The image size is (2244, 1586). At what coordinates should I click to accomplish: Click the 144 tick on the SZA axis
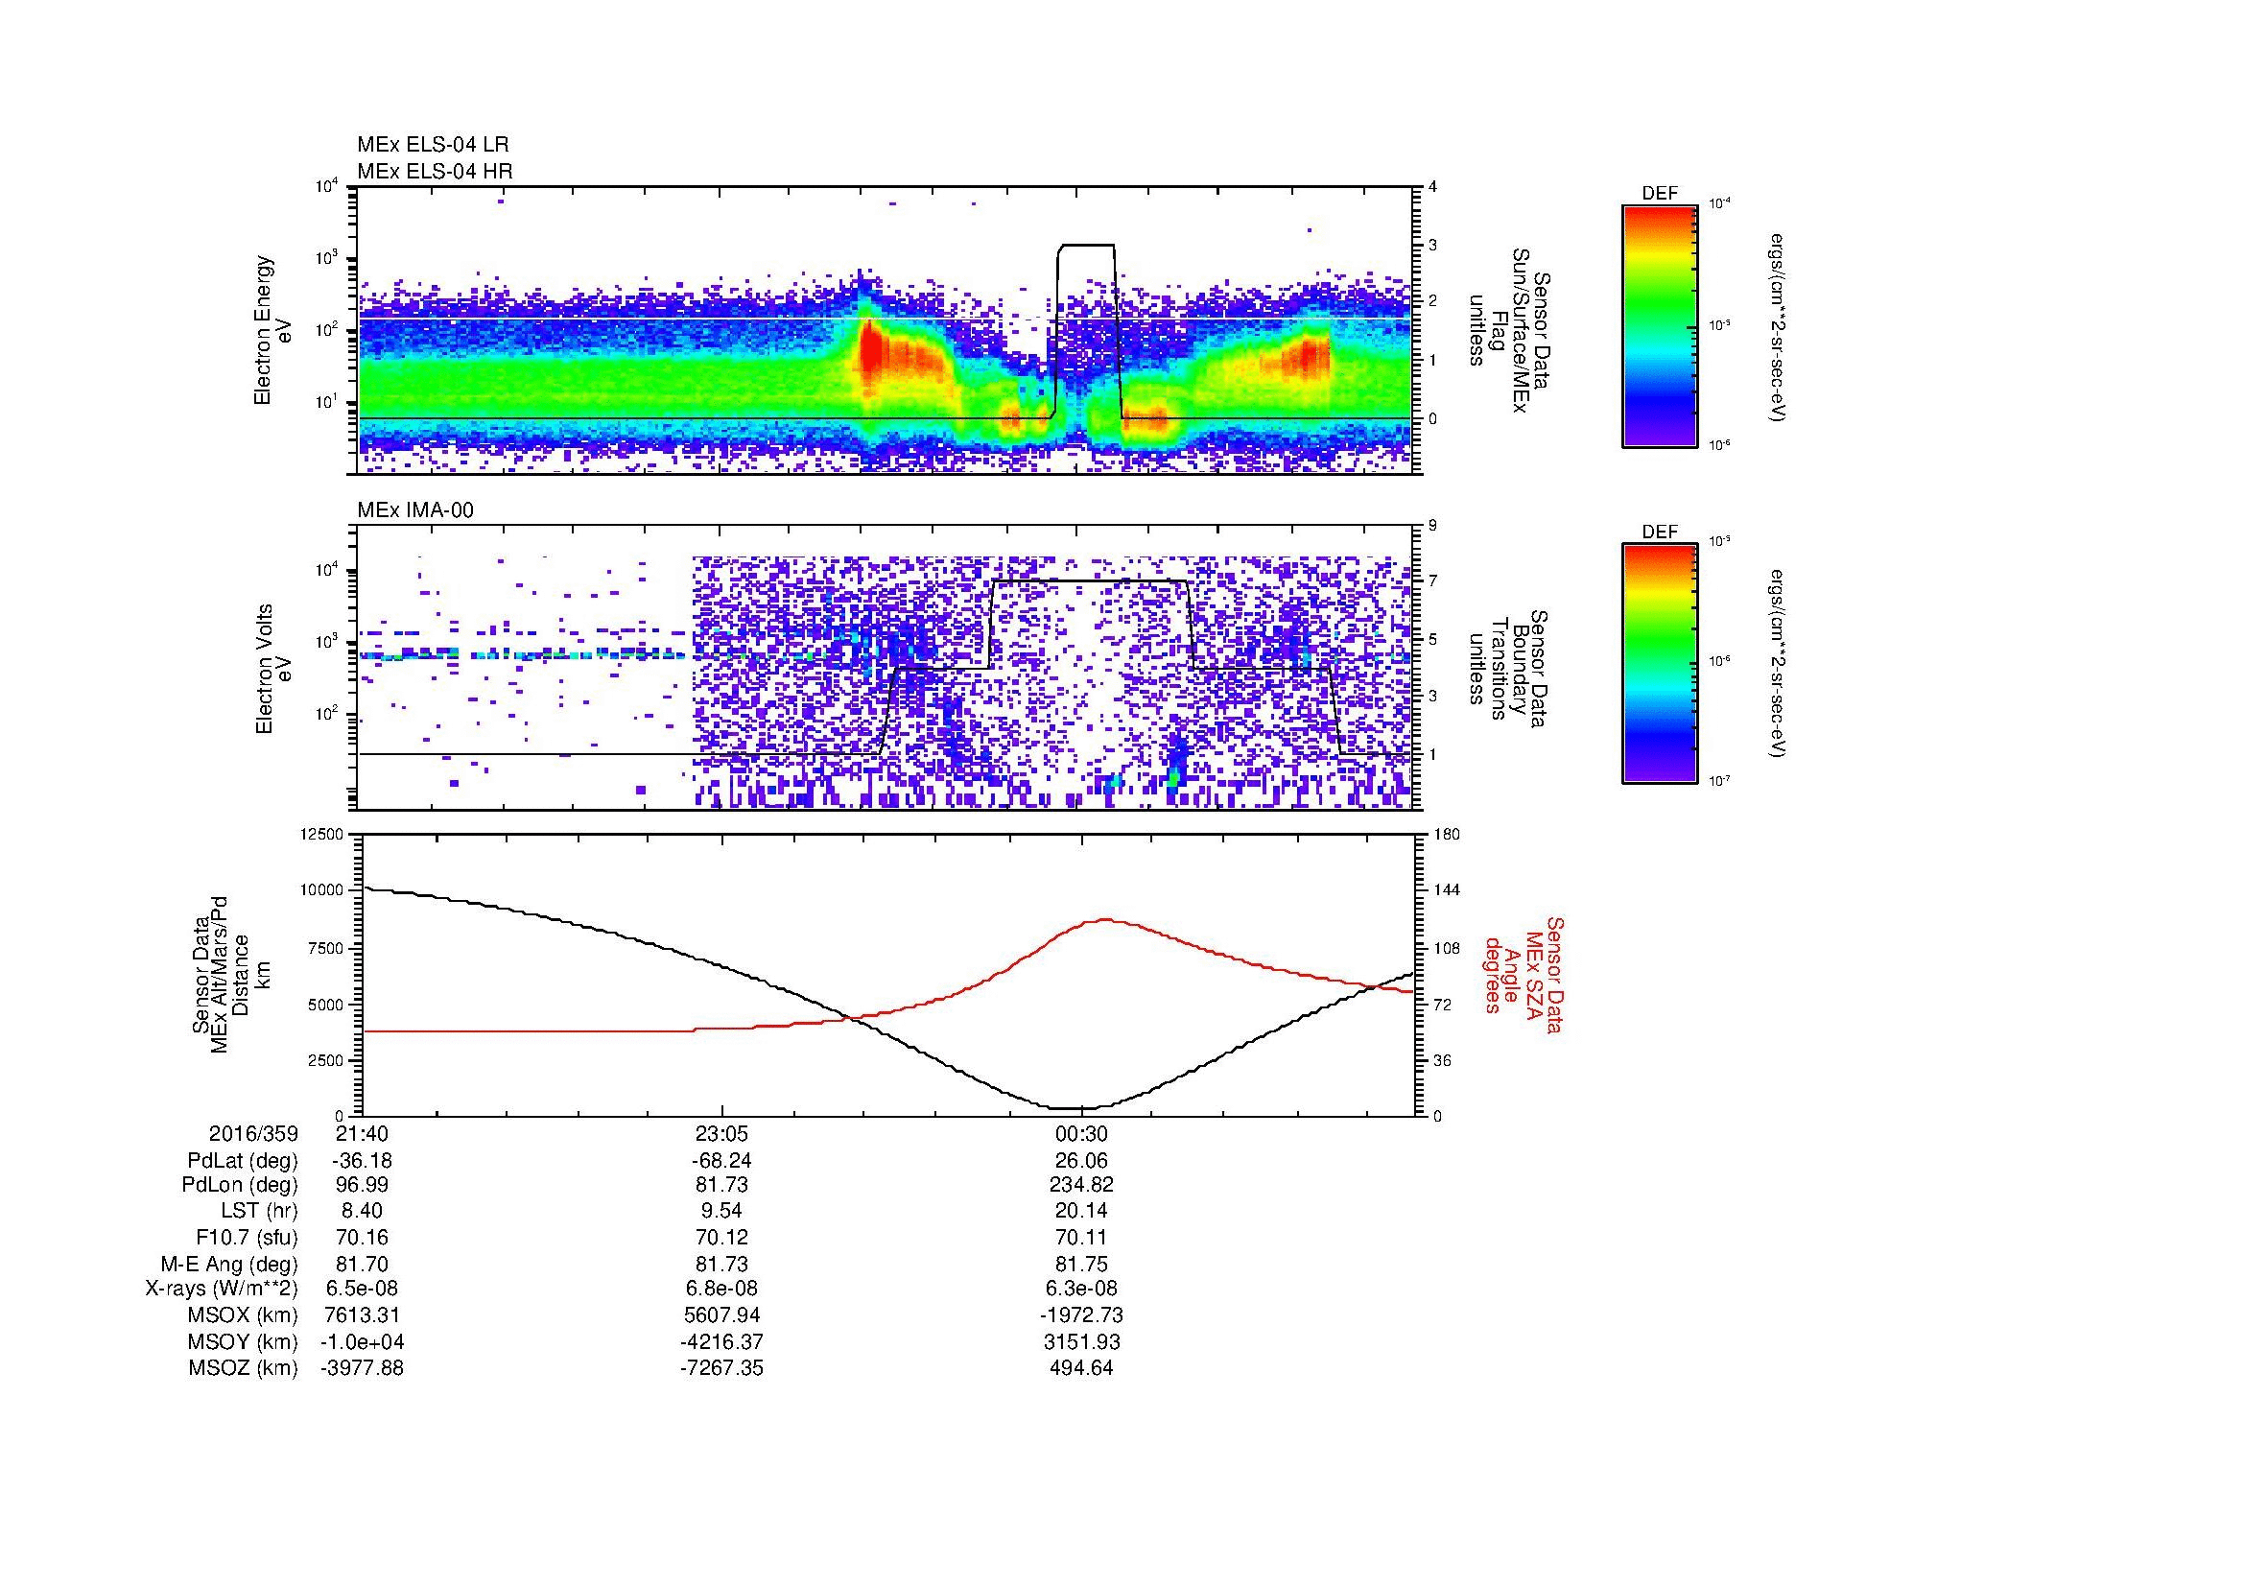(1447, 890)
